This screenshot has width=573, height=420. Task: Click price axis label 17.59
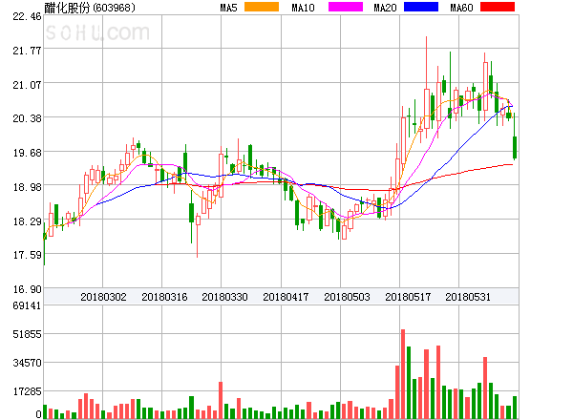coord(27,255)
